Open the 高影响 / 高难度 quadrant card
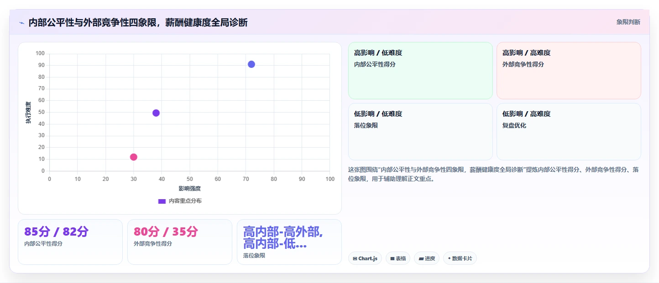The image size is (659, 283). (x=569, y=71)
